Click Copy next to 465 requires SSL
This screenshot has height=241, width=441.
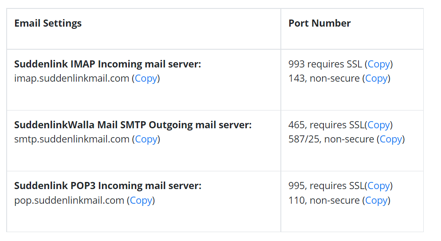(378, 125)
